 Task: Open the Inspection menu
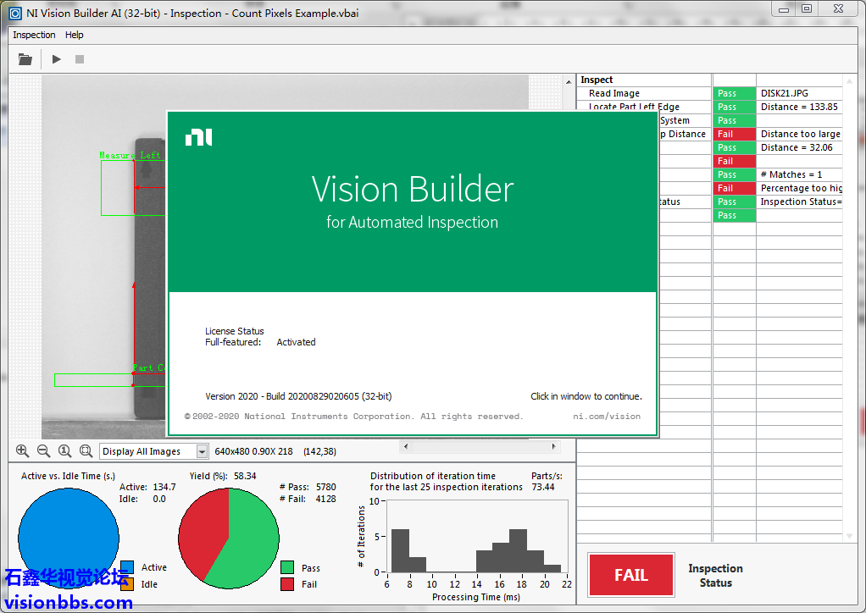(34, 35)
